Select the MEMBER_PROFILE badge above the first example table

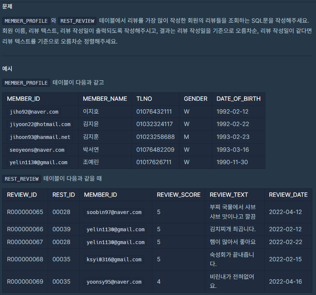(x=26, y=83)
